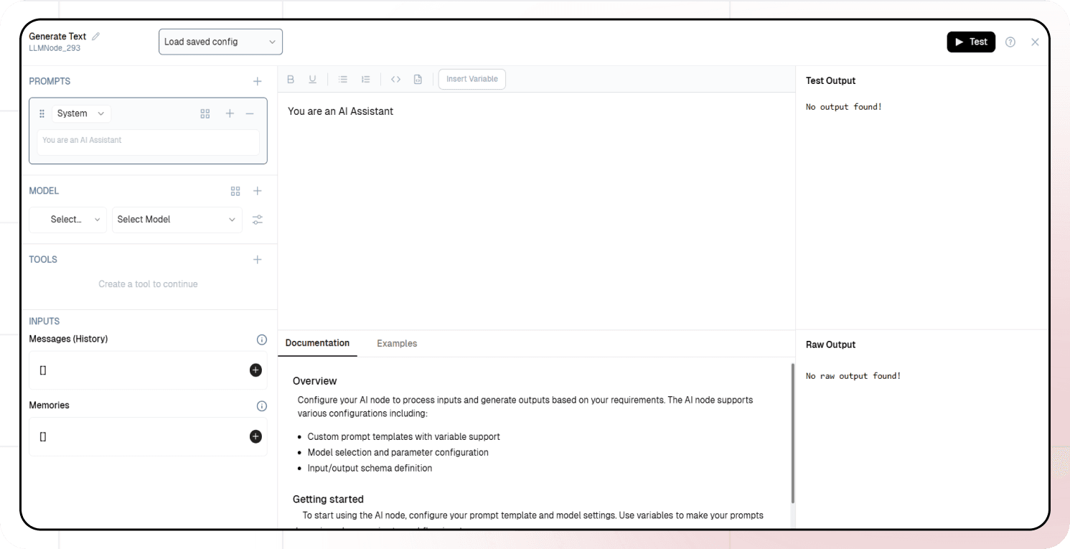Switch to the Examples tab
Viewport: 1070px width, 549px height.
point(396,343)
